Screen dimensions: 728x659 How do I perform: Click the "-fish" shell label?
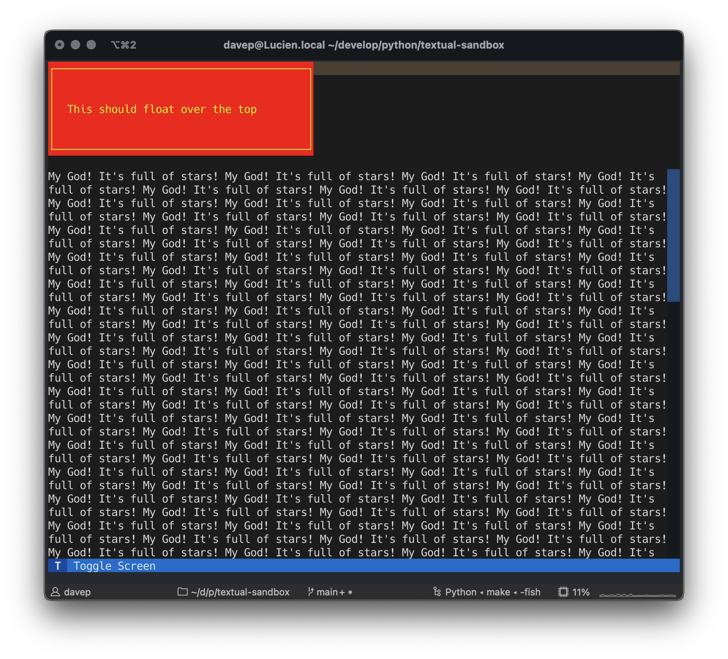[531, 592]
